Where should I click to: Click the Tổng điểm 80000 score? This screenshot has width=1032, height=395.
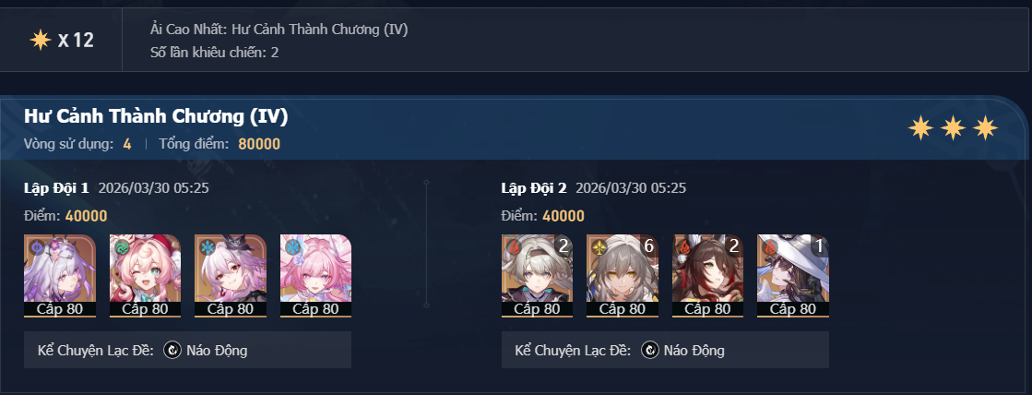pyautogui.click(x=219, y=144)
